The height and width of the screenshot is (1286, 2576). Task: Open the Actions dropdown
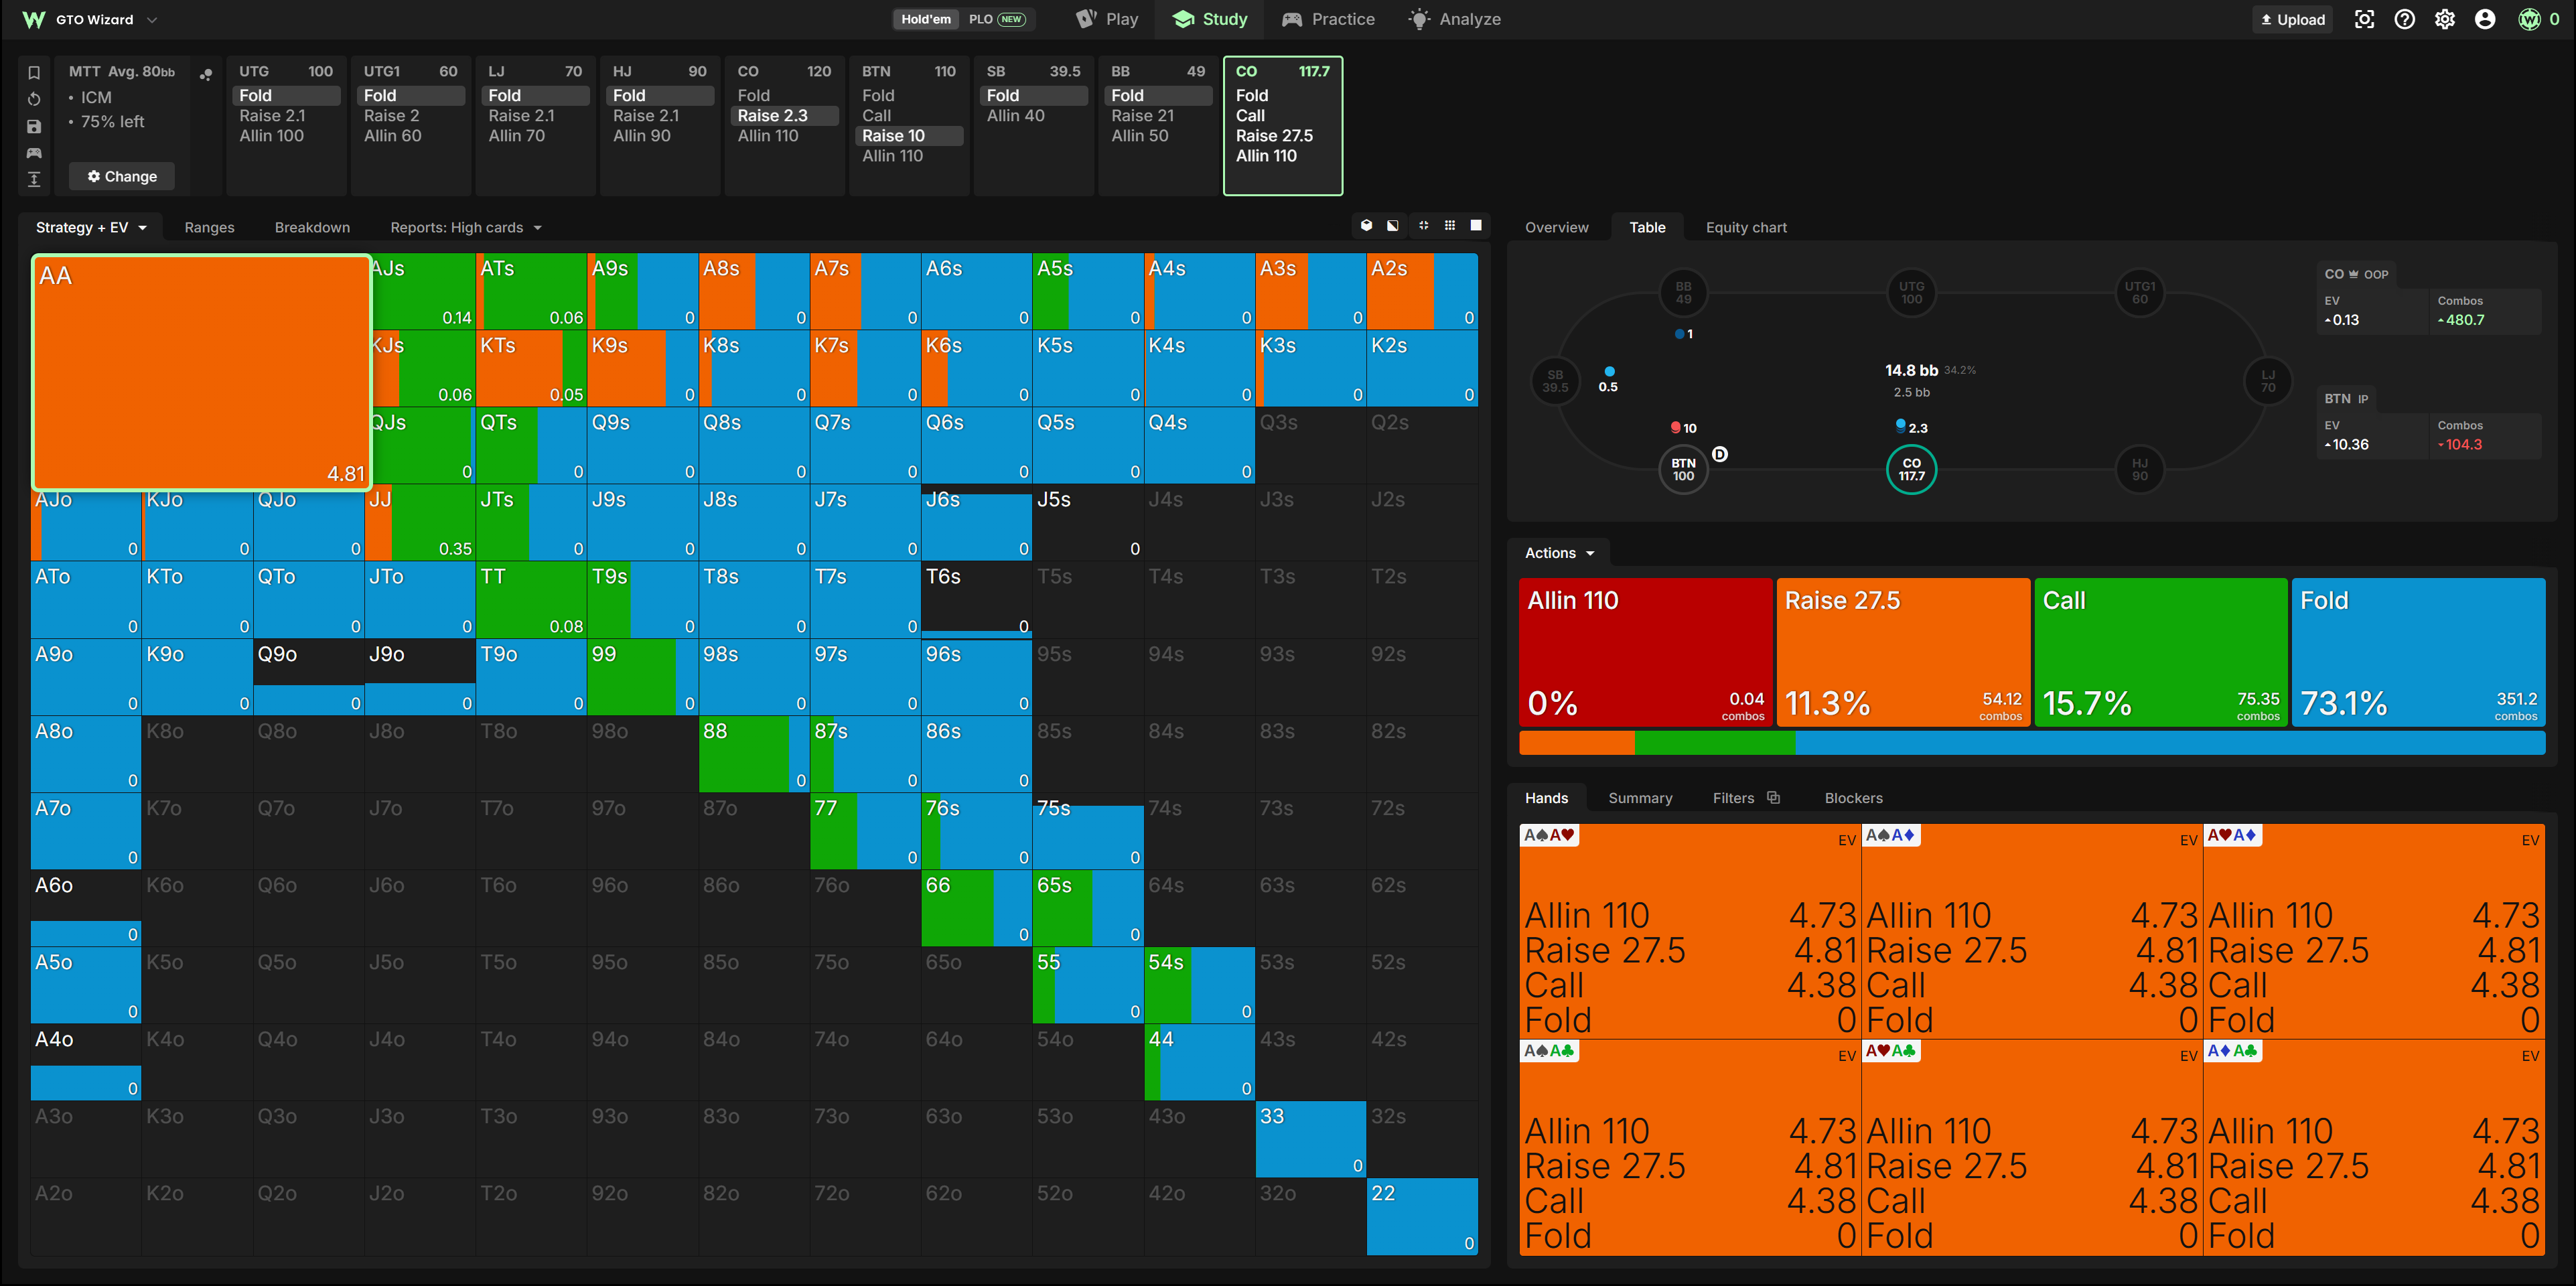click(x=1559, y=553)
